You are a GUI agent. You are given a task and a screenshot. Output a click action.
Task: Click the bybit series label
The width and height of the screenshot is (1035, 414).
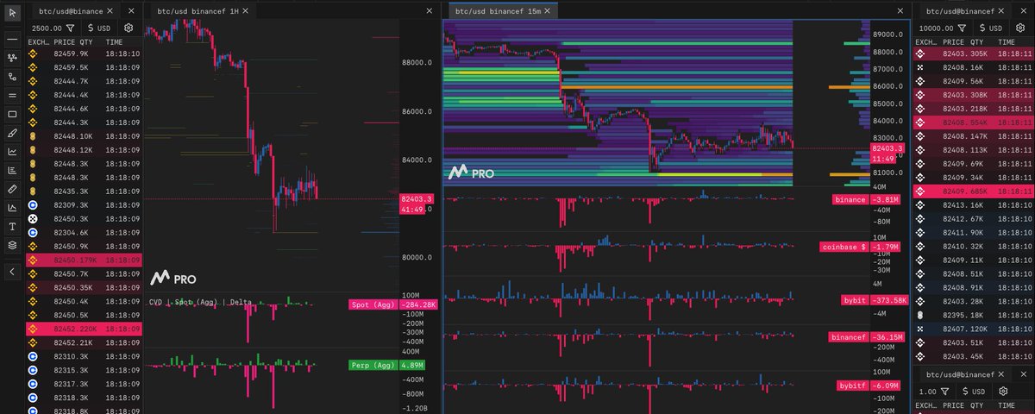[853, 300]
